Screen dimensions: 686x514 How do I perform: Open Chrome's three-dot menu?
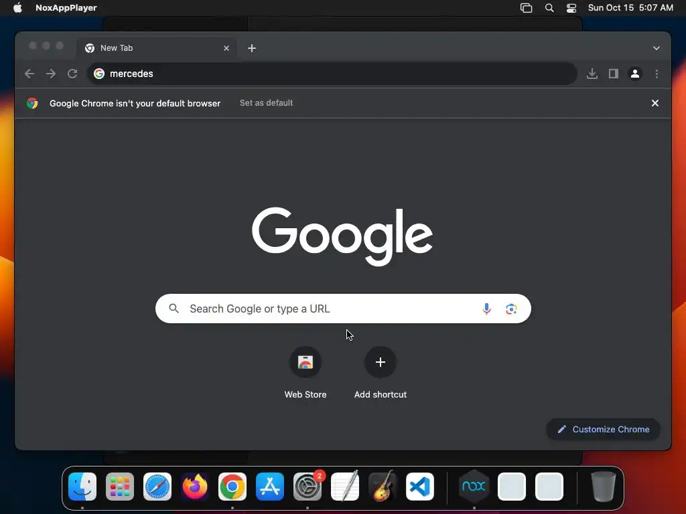pyautogui.click(x=657, y=74)
